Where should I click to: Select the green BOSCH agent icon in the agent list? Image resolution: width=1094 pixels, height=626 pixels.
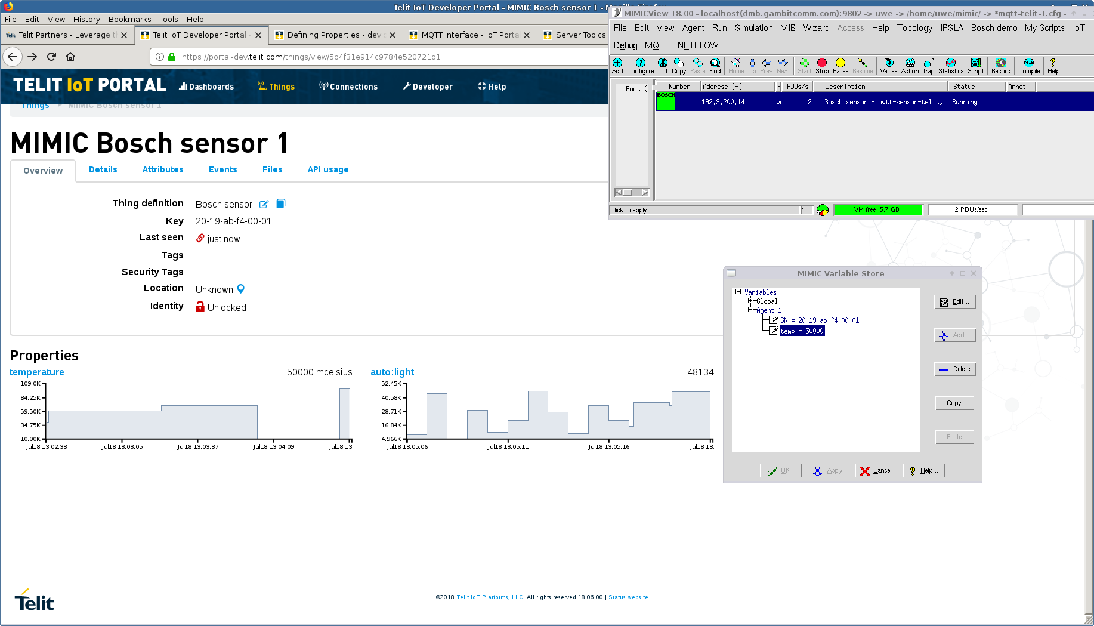(666, 101)
